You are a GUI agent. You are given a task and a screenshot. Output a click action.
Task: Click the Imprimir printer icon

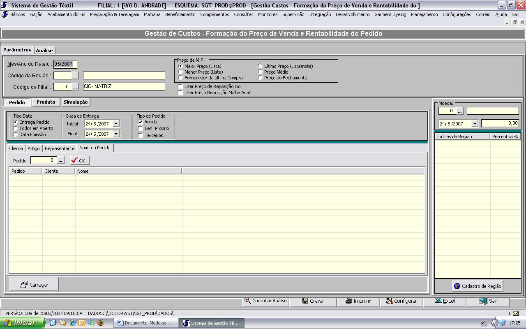point(349,301)
